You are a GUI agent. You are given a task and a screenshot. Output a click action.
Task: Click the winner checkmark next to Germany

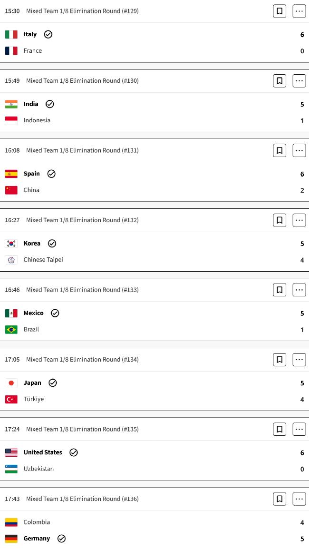click(61, 539)
